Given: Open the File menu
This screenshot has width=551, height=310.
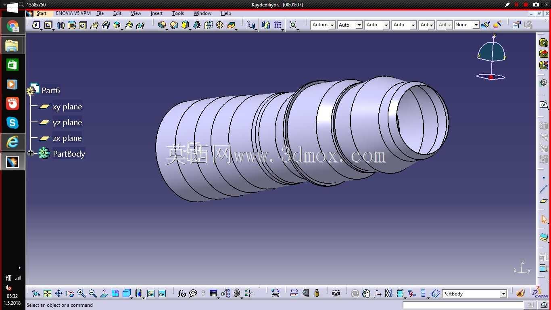Looking at the screenshot, I should point(100,13).
